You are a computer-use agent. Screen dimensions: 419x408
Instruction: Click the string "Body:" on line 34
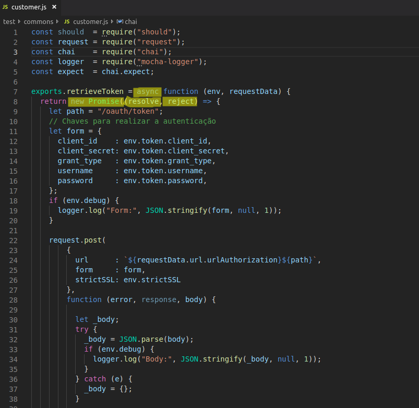click(157, 359)
